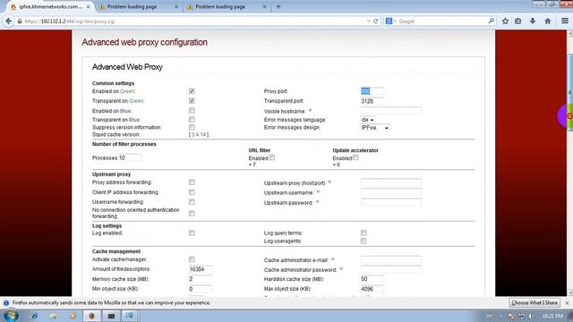Open the search engine selector arrow
The image size is (573, 322).
pos(395,21)
